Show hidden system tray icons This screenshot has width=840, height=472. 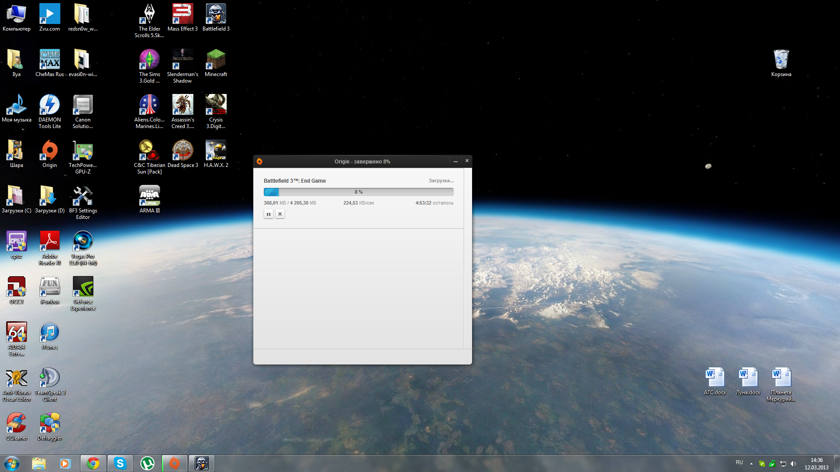751,464
